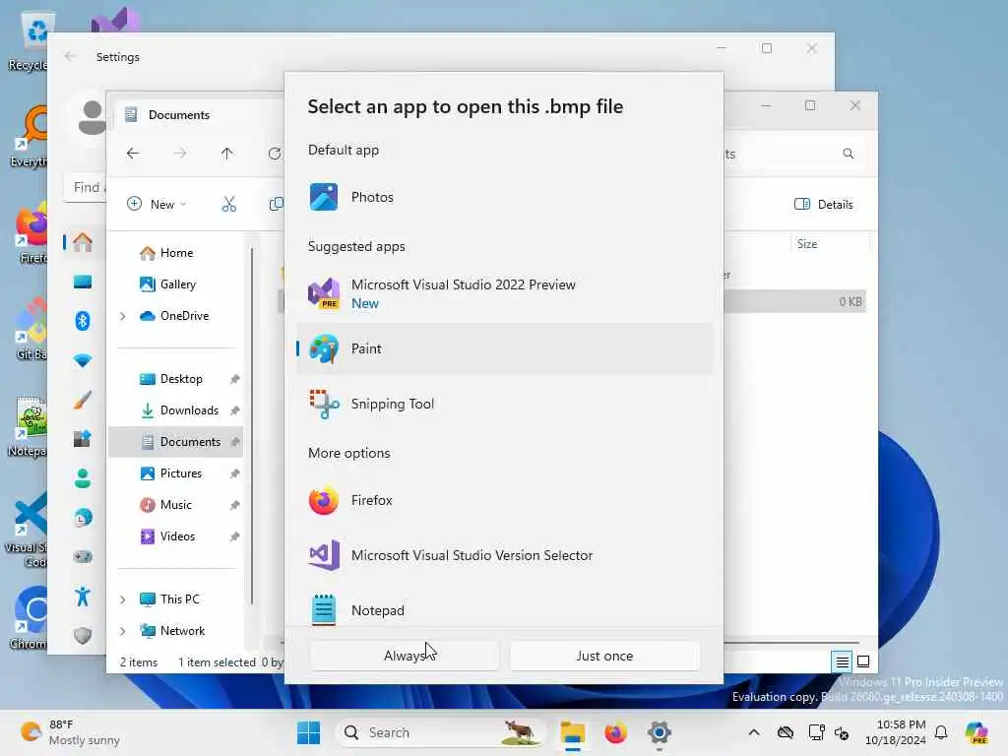This screenshot has width=1008, height=756.
Task: Open Personalization paintbrush icon in Settings
Action: click(83, 400)
